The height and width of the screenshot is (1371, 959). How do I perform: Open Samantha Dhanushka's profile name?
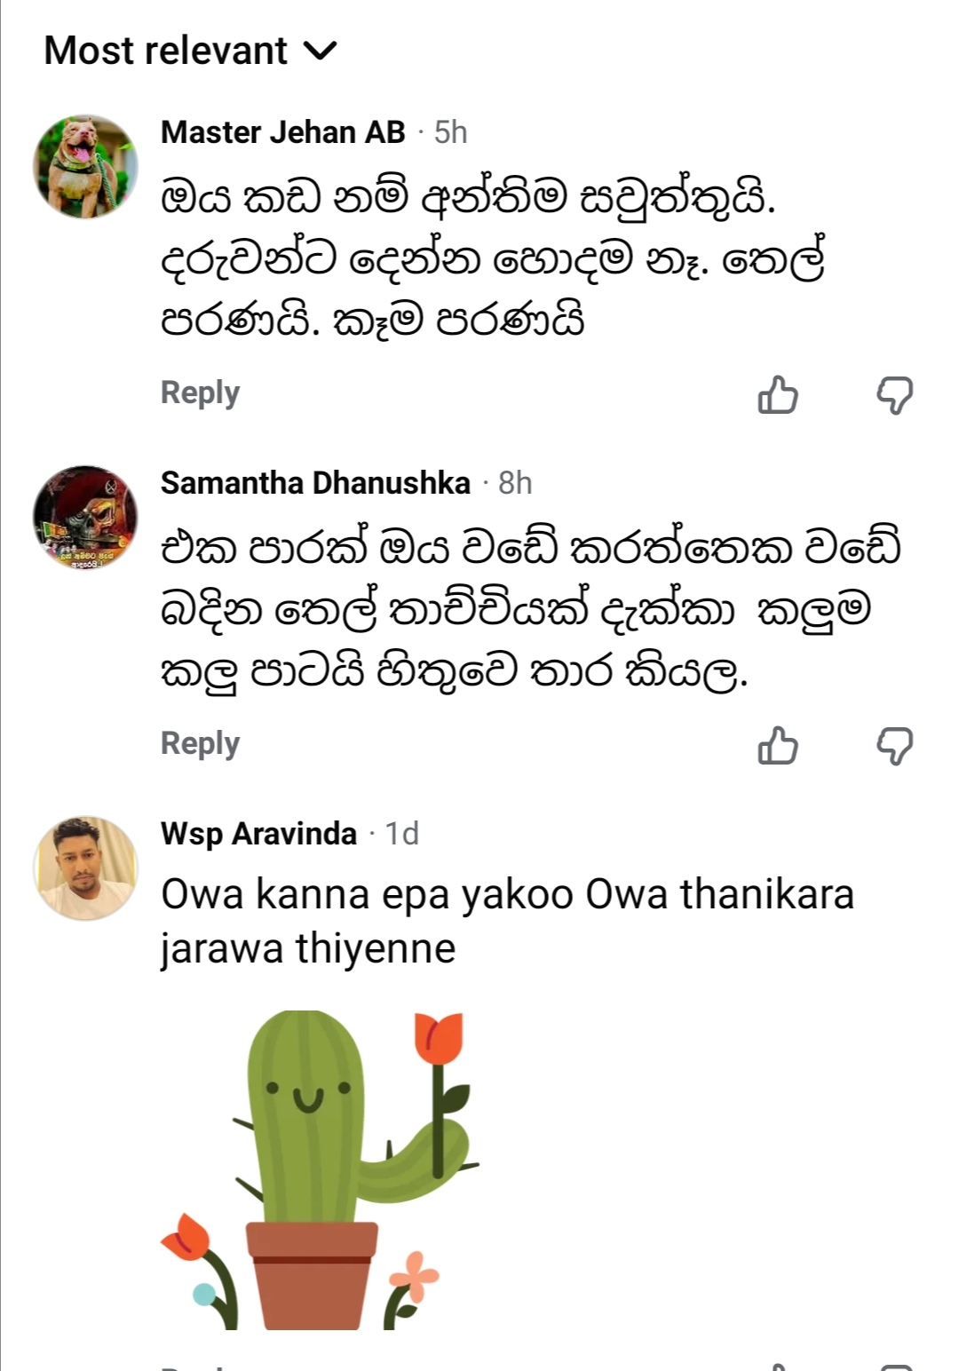click(x=315, y=483)
